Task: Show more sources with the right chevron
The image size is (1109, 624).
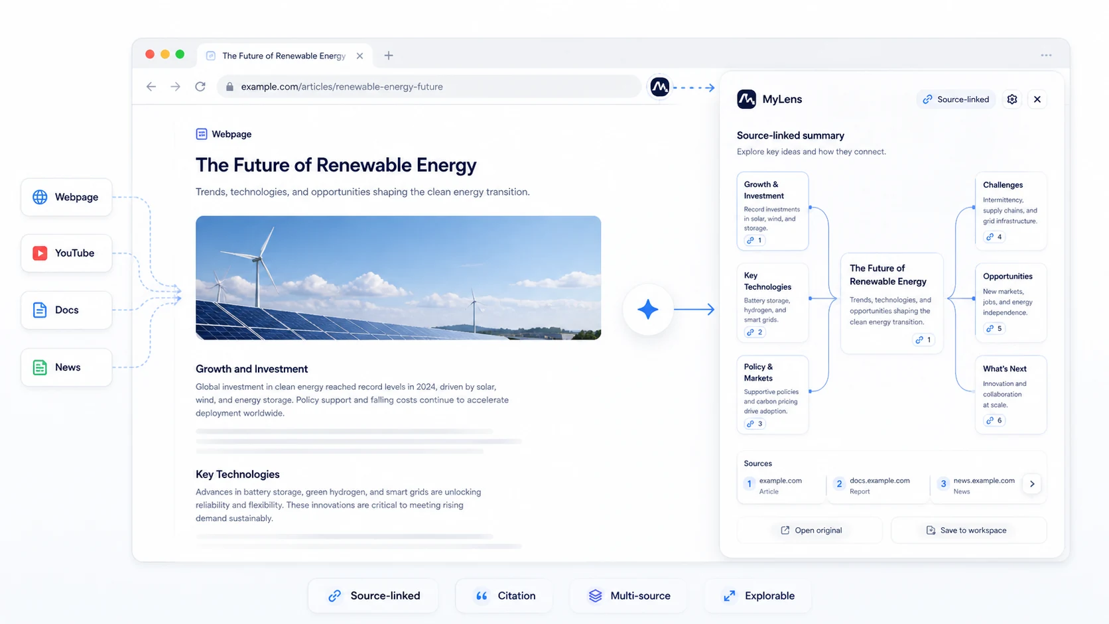Action: 1032,484
